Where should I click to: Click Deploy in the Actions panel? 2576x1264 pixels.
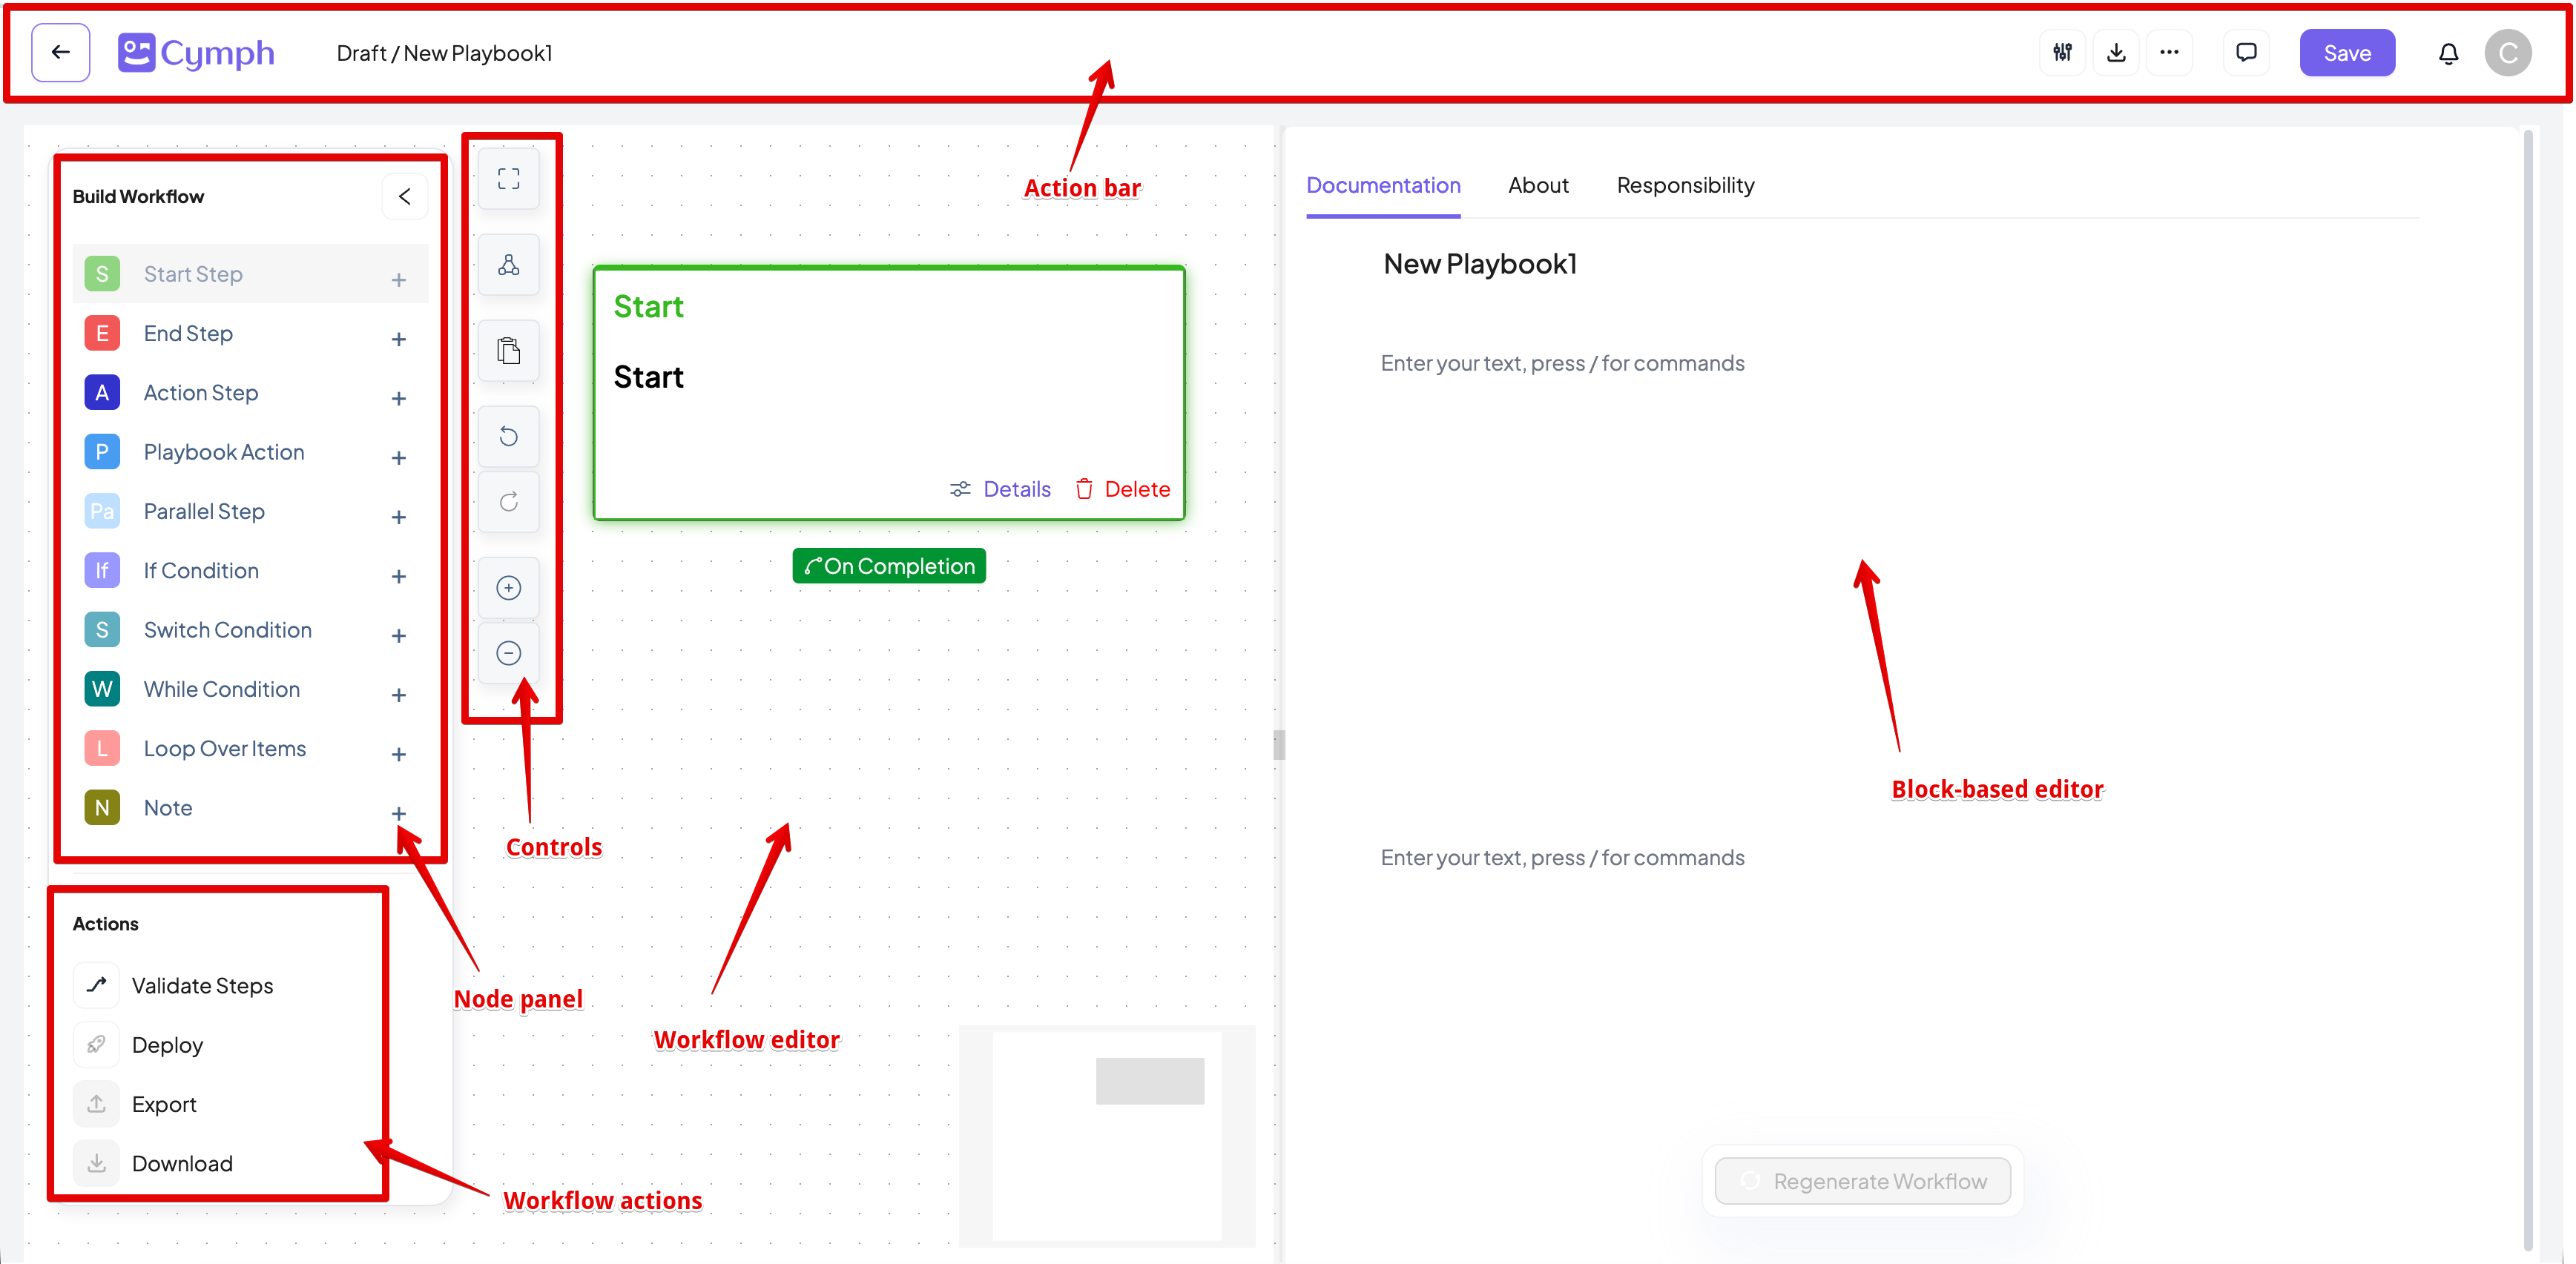coord(168,1044)
